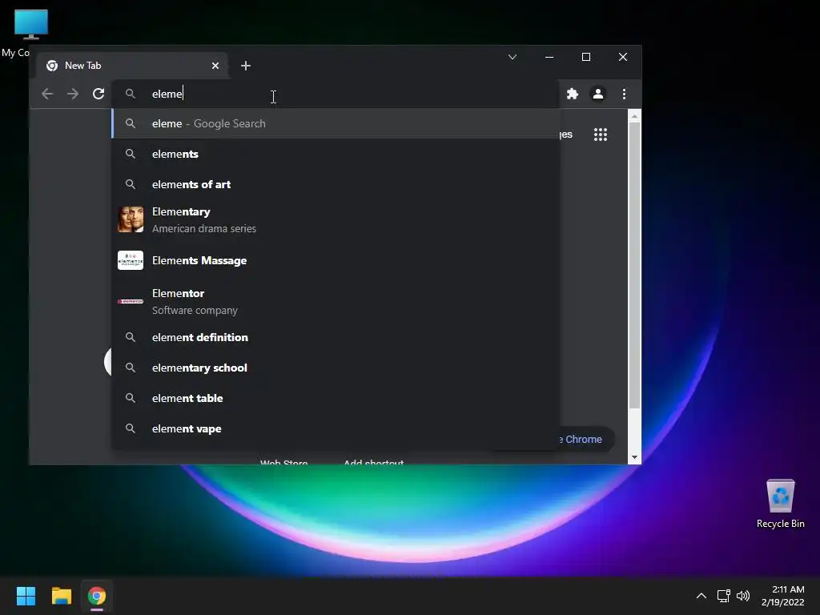Viewport: 820px width, 615px height.
Task: Click the omnibox text field containing eleme
Action: click(335, 94)
